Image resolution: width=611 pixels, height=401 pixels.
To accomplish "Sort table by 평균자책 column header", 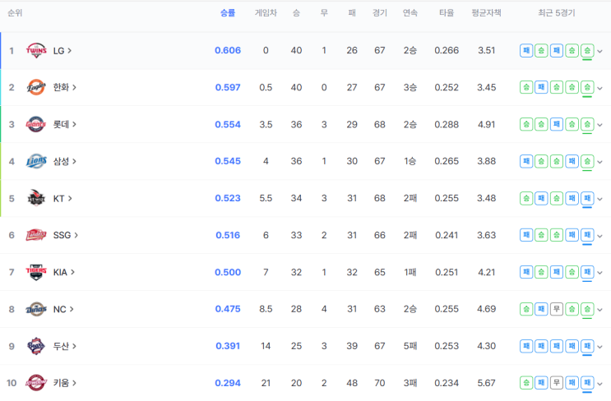I will point(486,13).
